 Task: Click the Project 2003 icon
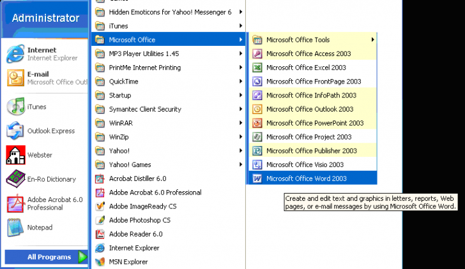(257, 136)
